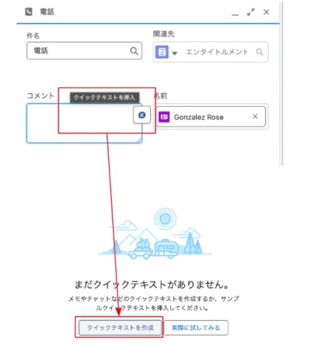Click the entitlement object icon in 関連先

[162, 52]
